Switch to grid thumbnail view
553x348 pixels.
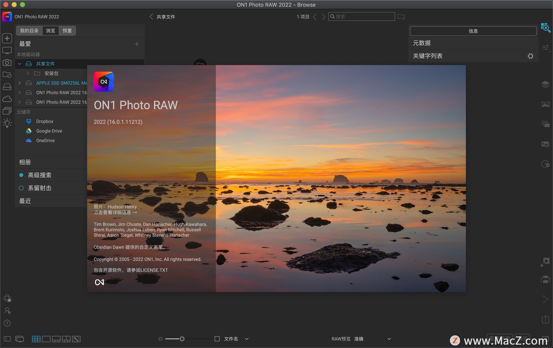[36, 339]
